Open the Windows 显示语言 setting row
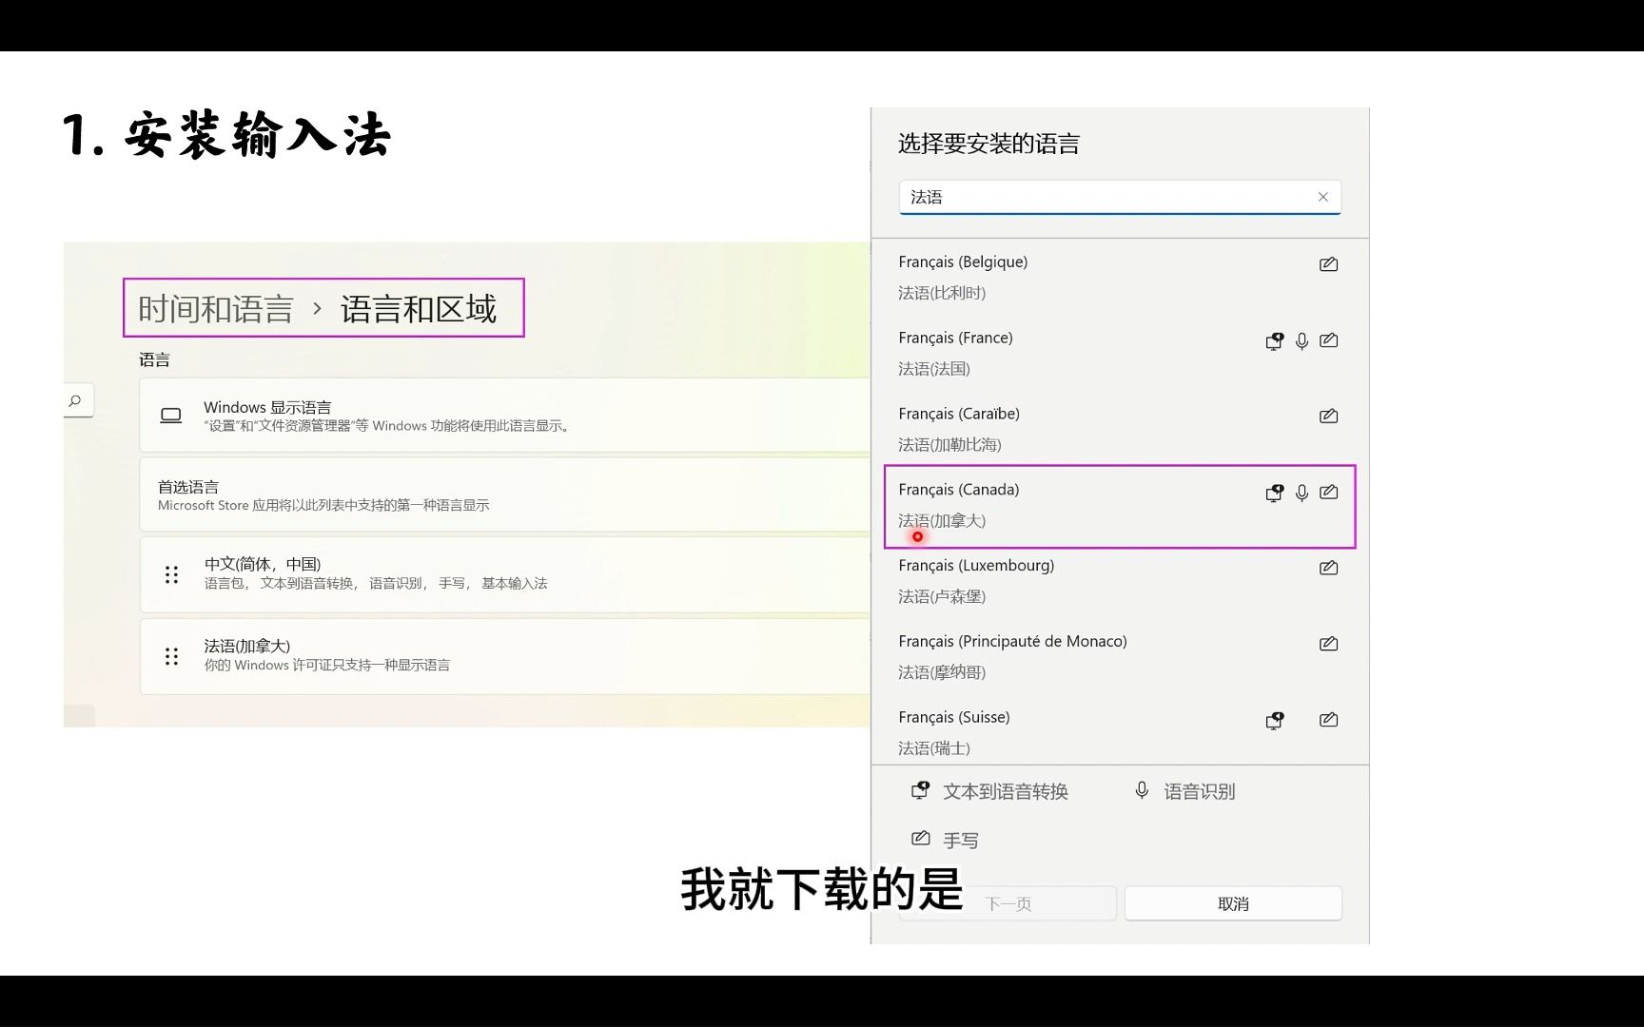This screenshot has height=1027, width=1644. coord(505,416)
